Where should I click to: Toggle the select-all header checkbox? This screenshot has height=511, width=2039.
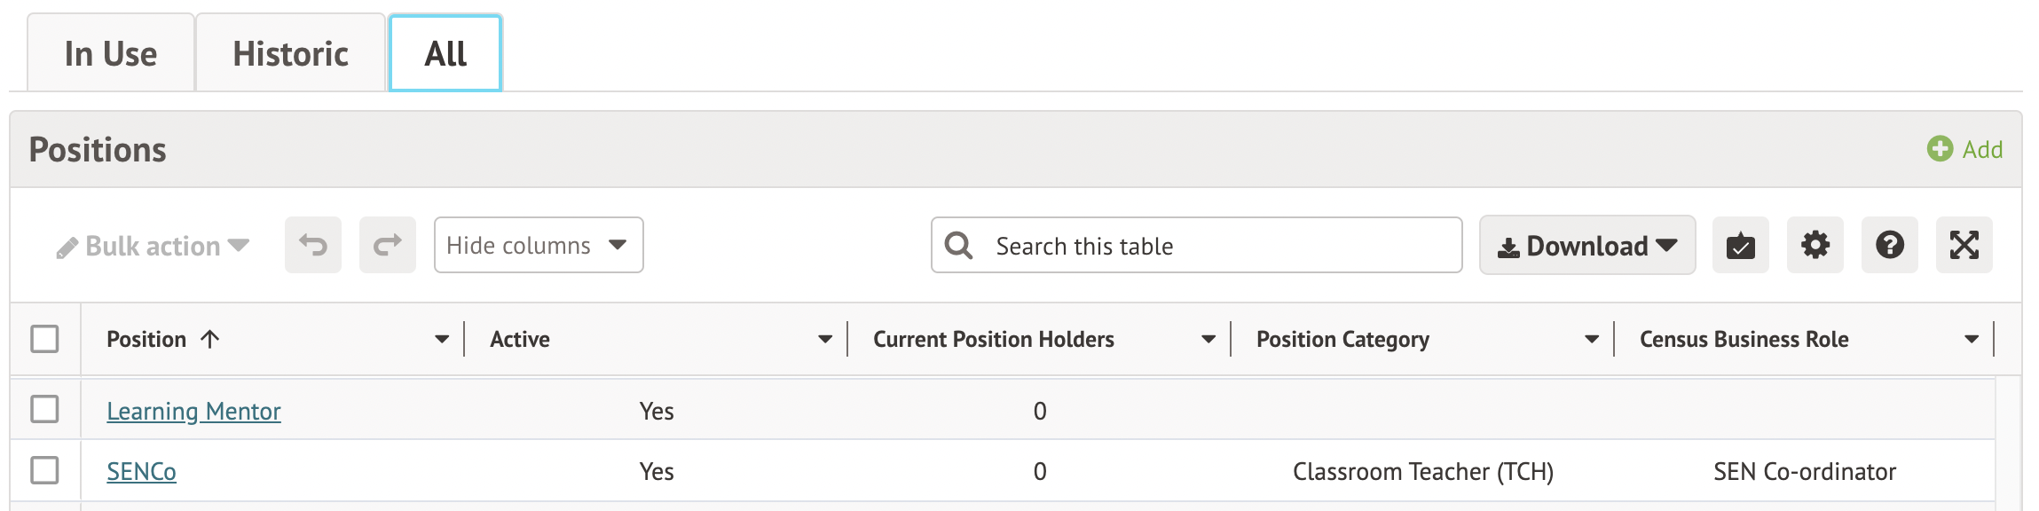(44, 339)
